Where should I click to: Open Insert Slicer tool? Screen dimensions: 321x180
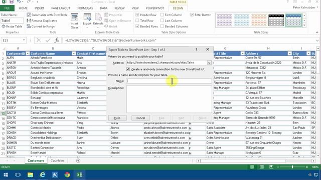[74, 21]
